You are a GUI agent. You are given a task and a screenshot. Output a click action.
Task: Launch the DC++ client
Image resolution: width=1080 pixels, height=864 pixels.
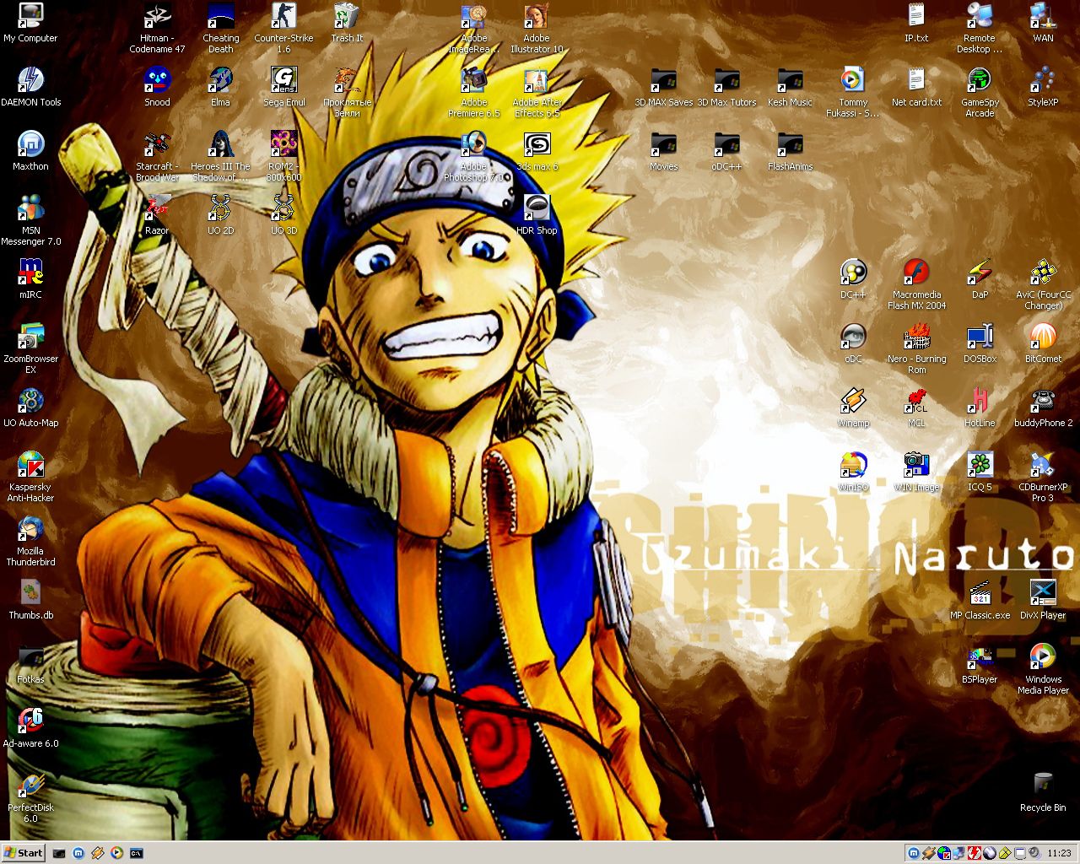tap(853, 279)
